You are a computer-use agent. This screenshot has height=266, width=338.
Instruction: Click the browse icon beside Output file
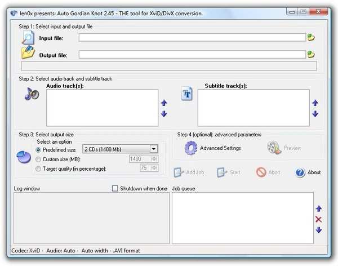point(311,54)
